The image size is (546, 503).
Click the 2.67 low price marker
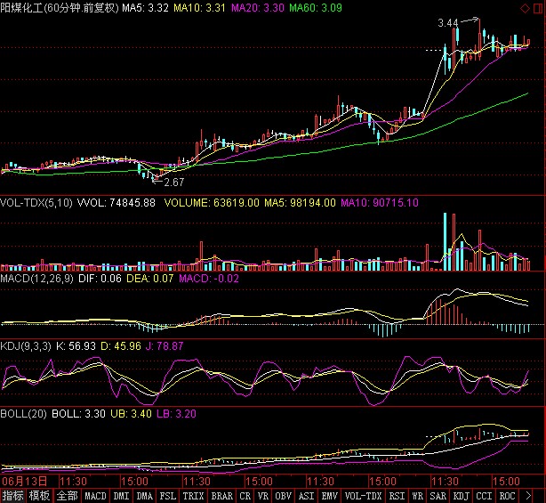(x=173, y=182)
